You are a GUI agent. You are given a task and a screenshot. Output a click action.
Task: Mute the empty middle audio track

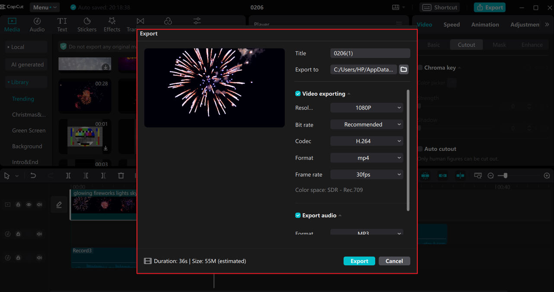pyautogui.click(x=39, y=234)
